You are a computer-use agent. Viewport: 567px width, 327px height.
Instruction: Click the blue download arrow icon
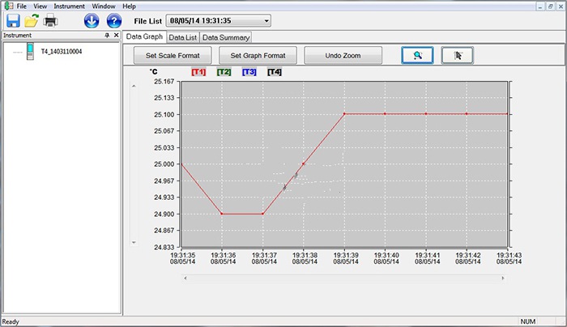92,21
